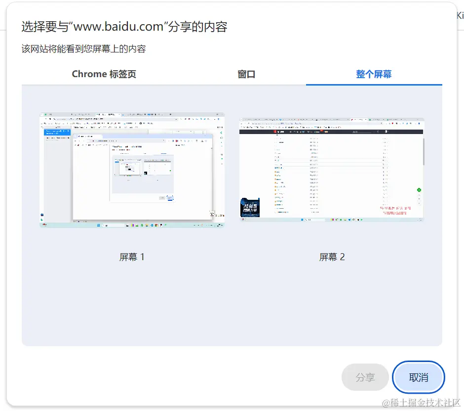Image resolution: width=464 pixels, height=411 pixels.
Task: Click the 屏幕 1 label
Action: 132,257
